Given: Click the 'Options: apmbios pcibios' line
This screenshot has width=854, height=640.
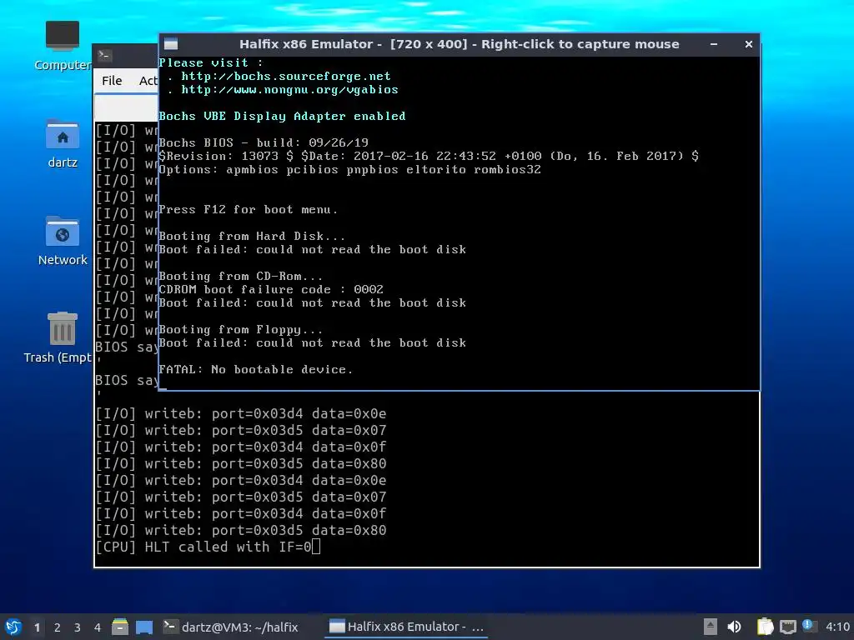Looking at the screenshot, I should tap(349, 169).
